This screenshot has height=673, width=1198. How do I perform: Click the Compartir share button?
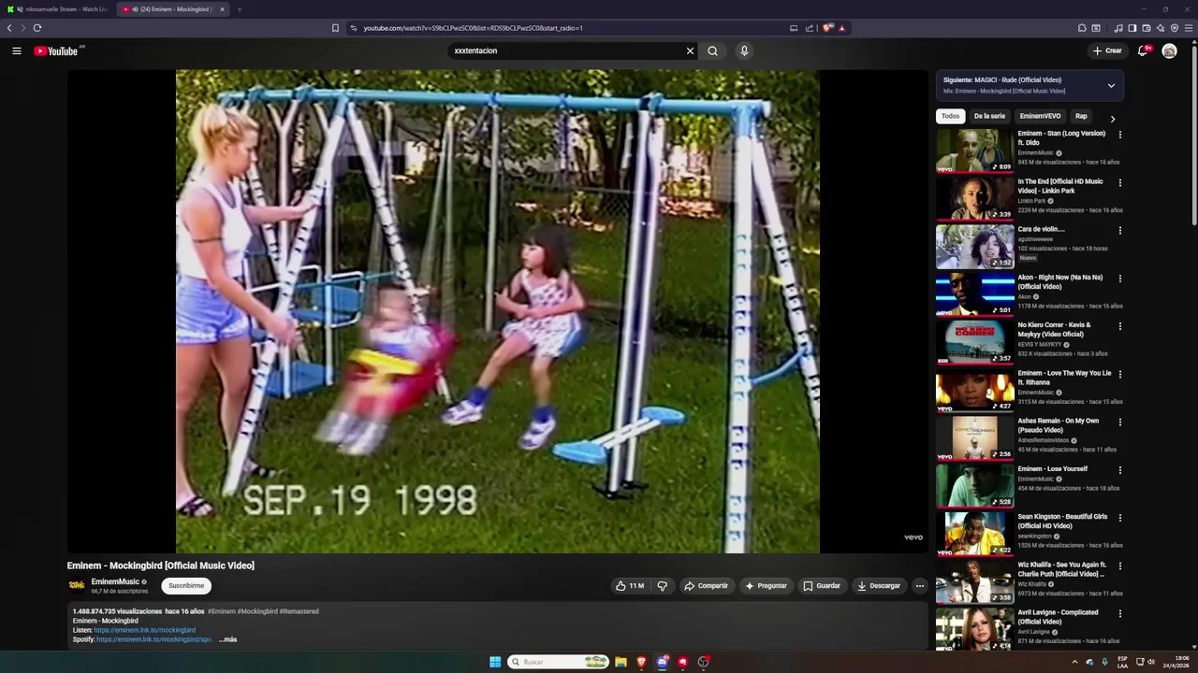pyautogui.click(x=706, y=586)
